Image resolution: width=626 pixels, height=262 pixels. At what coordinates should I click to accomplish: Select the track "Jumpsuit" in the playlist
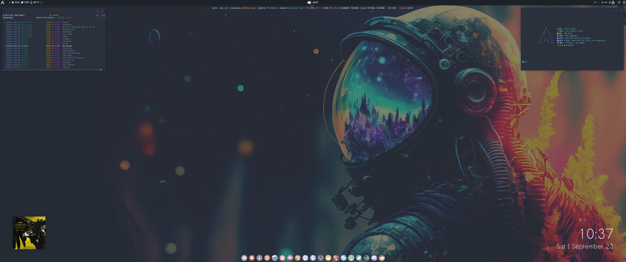(67, 39)
